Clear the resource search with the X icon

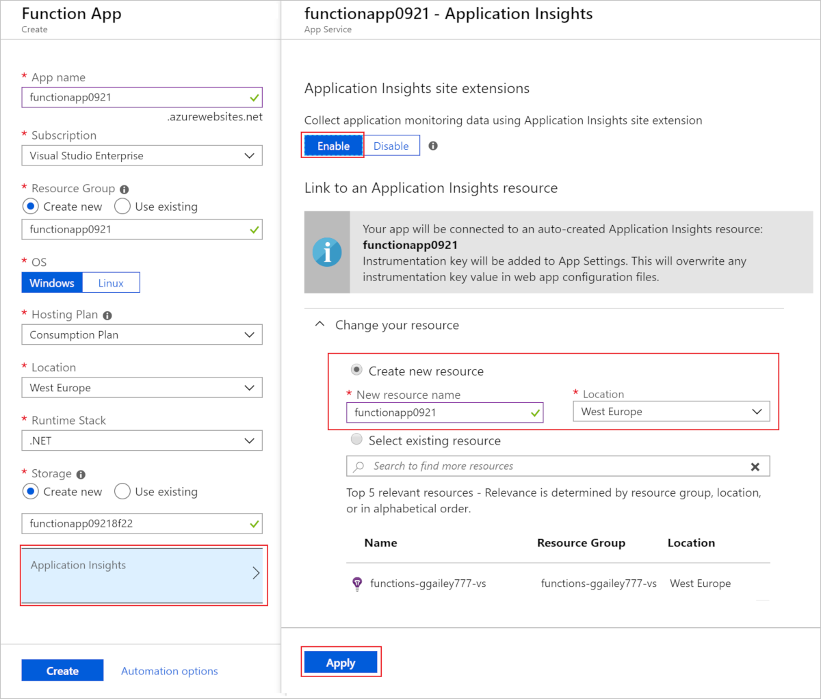point(755,466)
